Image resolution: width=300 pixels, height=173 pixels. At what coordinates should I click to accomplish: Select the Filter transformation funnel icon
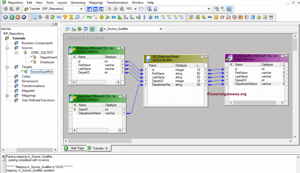point(65,17)
